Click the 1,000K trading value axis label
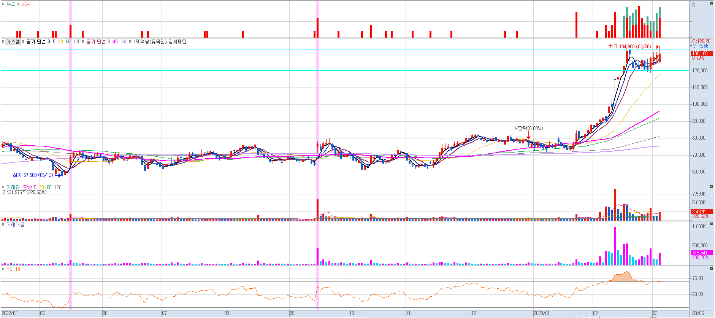 [699, 226]
